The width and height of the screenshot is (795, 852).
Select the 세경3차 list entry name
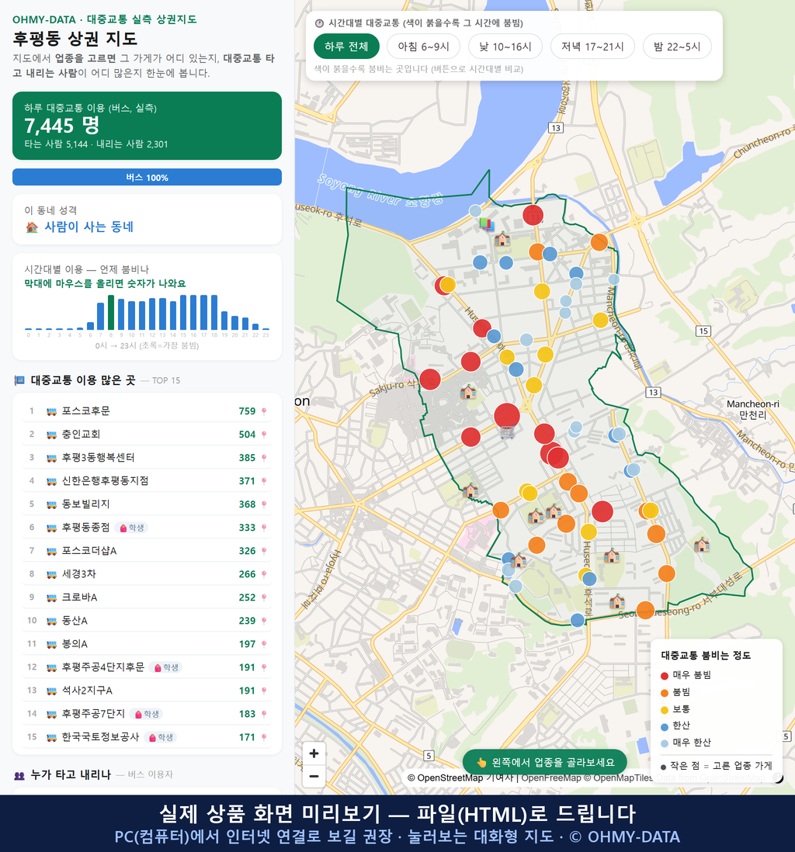point(79,574)
